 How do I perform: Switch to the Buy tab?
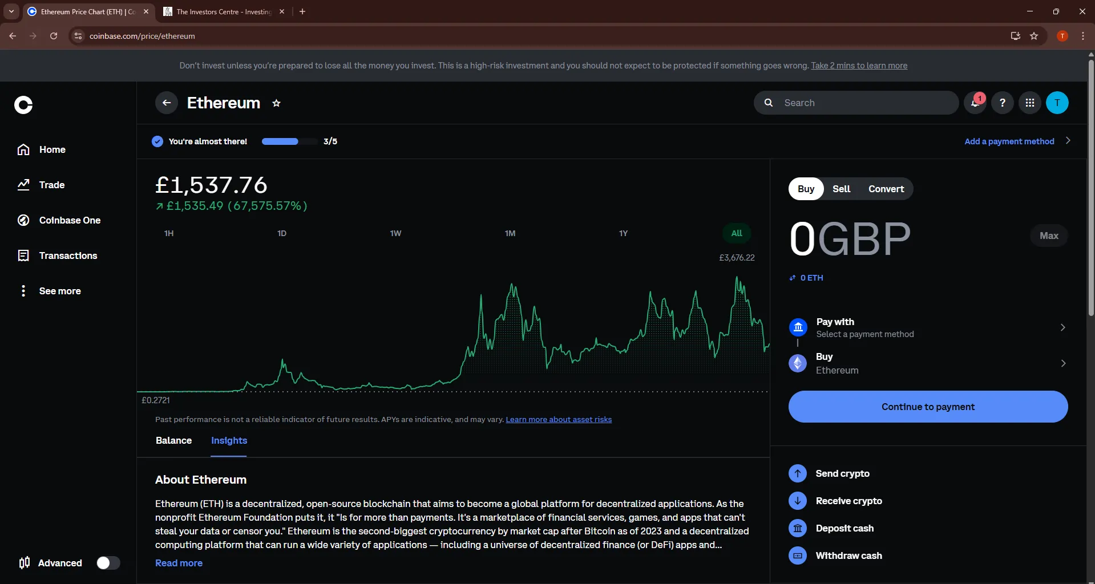click(x=806, y=189)
